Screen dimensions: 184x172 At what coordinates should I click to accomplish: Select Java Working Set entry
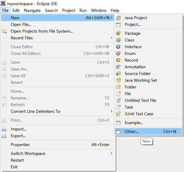point(148,80)
